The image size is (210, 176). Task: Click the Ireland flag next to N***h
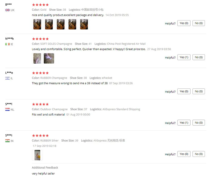coord(7,44)
